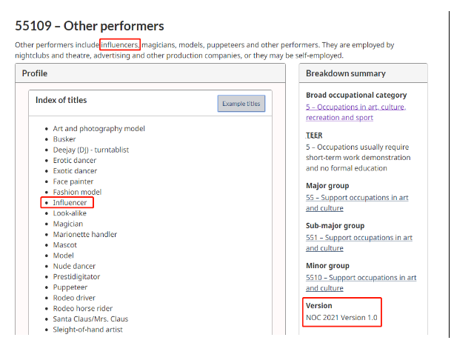The height and width of the screenshot is (343, 454).
Task: Select the Profile panel header
Action: 35,73
